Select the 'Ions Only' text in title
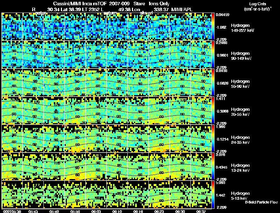Viewport: 280px width, 213px height. [x=159, y=4]
